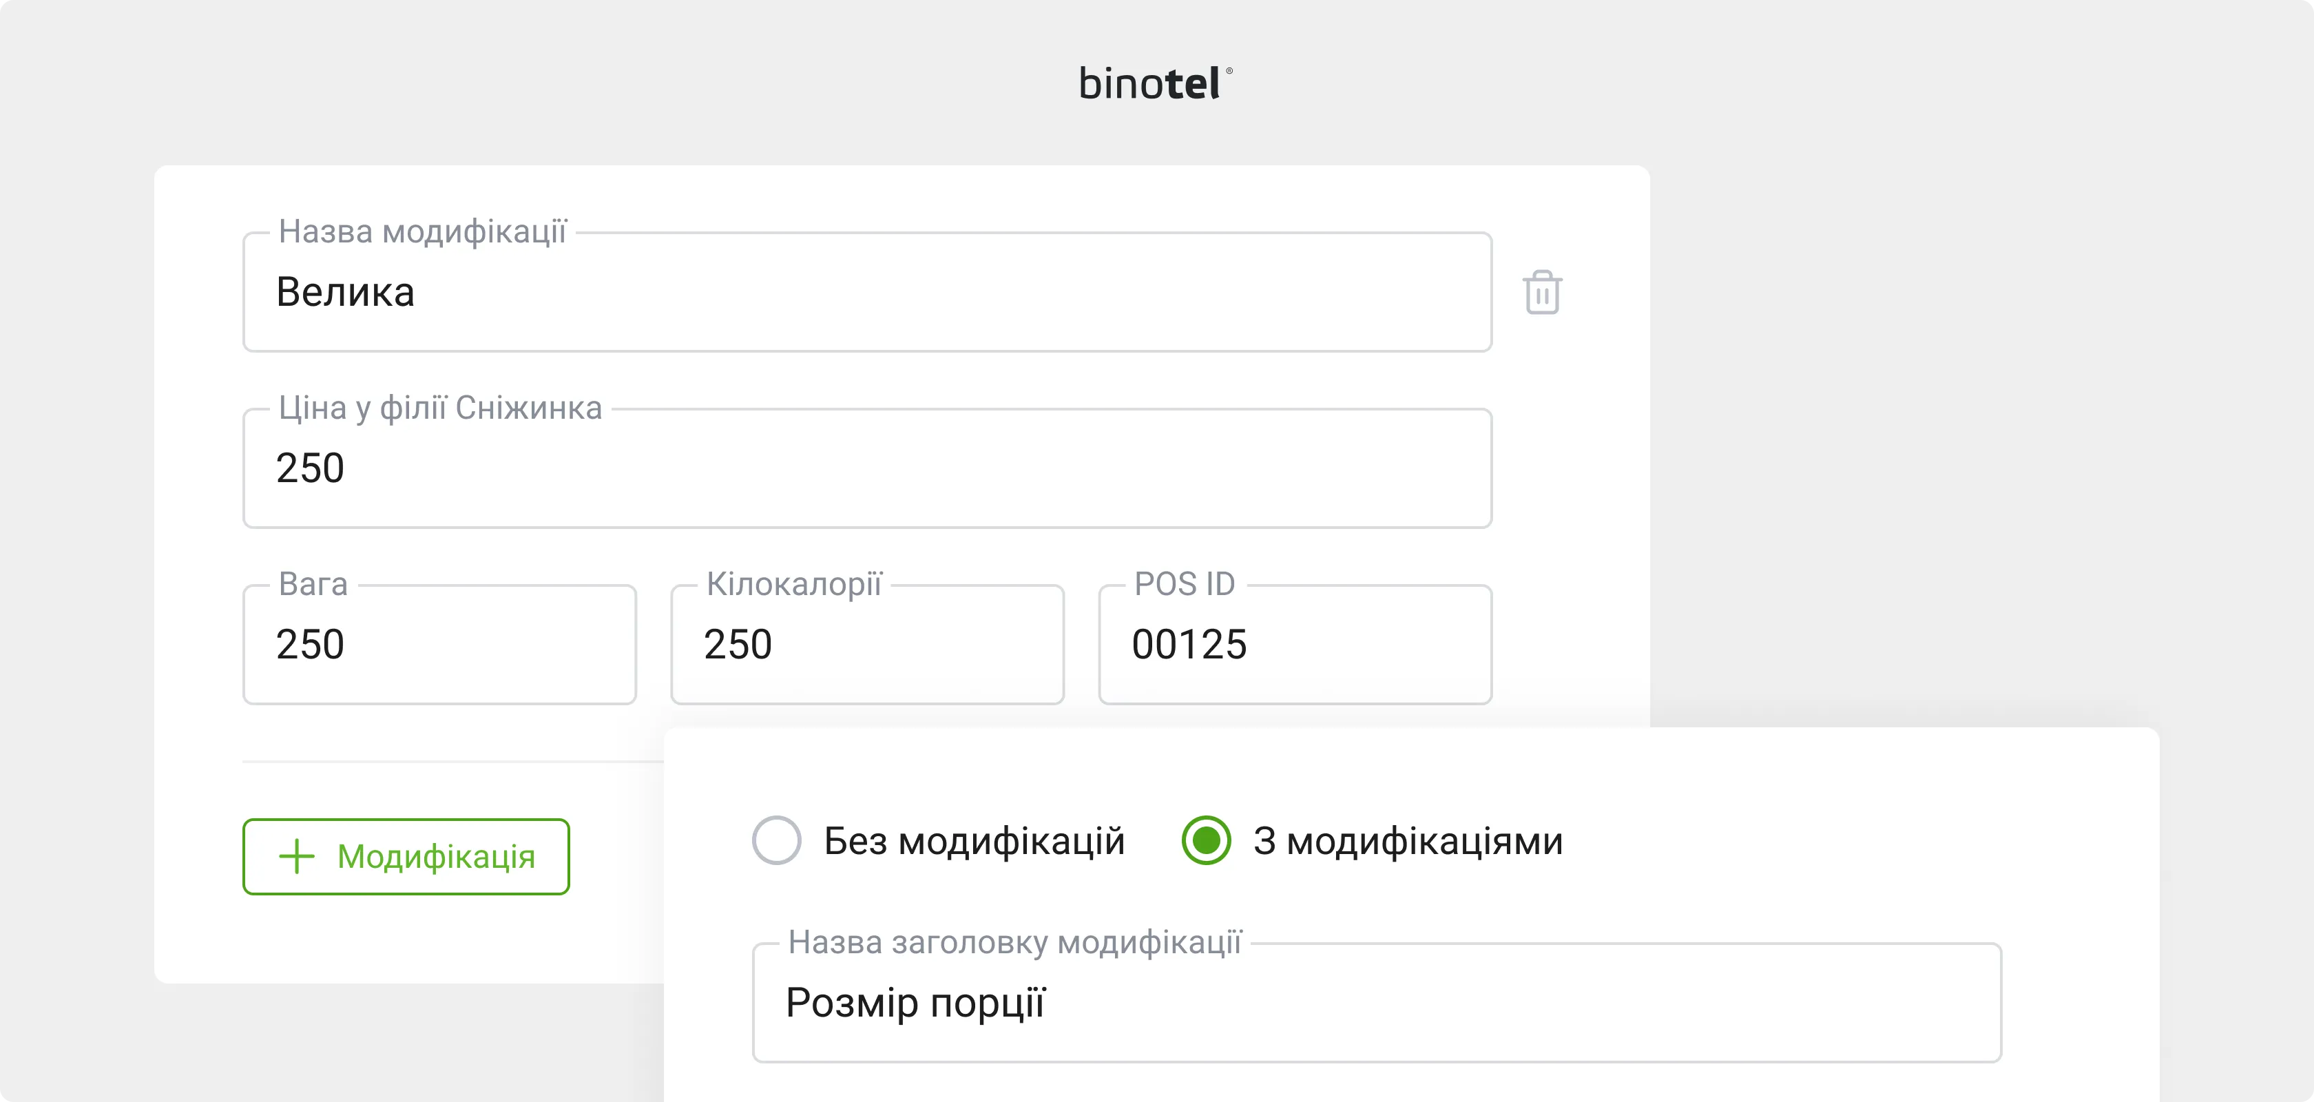
Task: Delete the modification with trash icon
Action: coord(1543,293)
